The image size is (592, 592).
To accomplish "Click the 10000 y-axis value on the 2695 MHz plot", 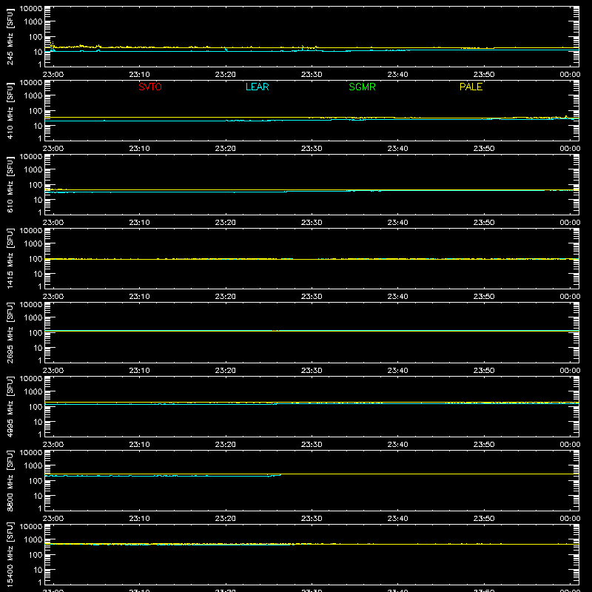I will (31, 305).
